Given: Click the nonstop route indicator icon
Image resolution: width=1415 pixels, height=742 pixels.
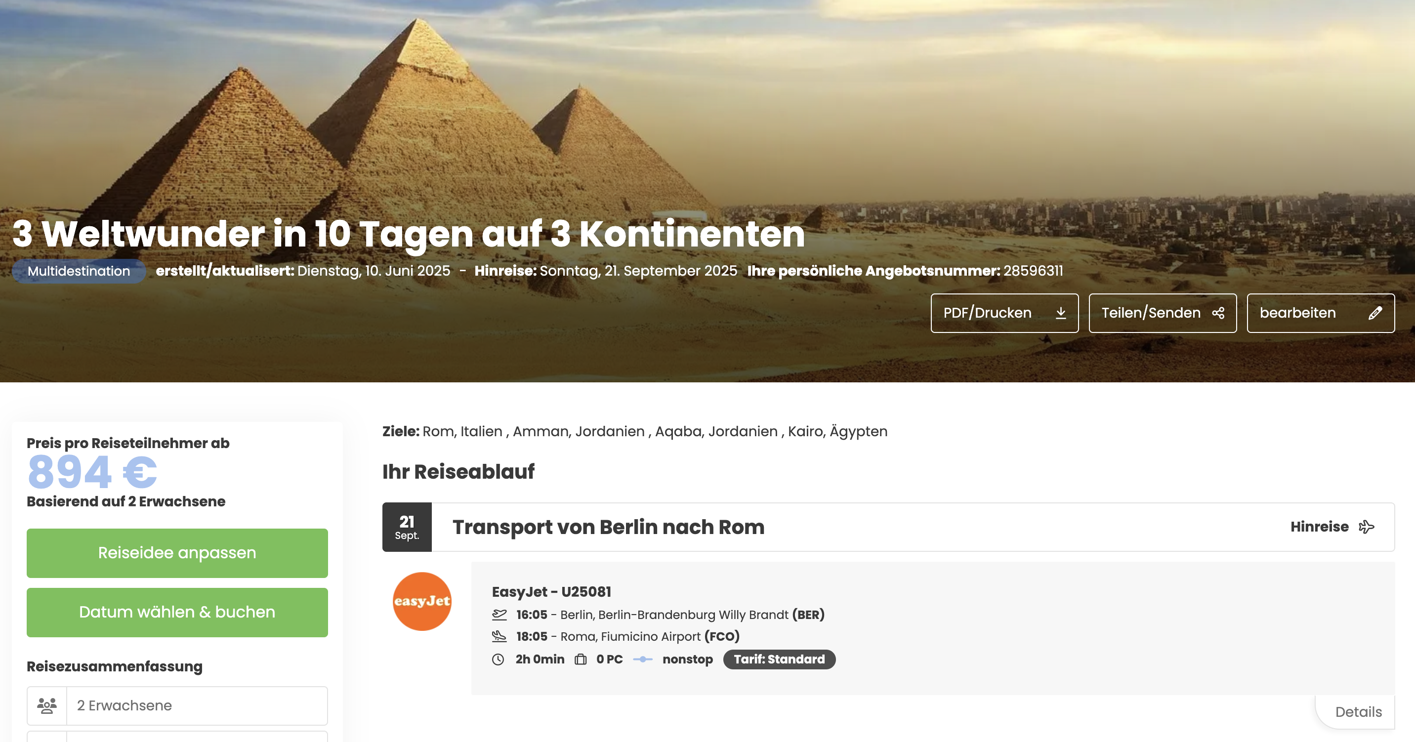Looking at the screenshot, I should pyautogui.click(x=643, y=660).
